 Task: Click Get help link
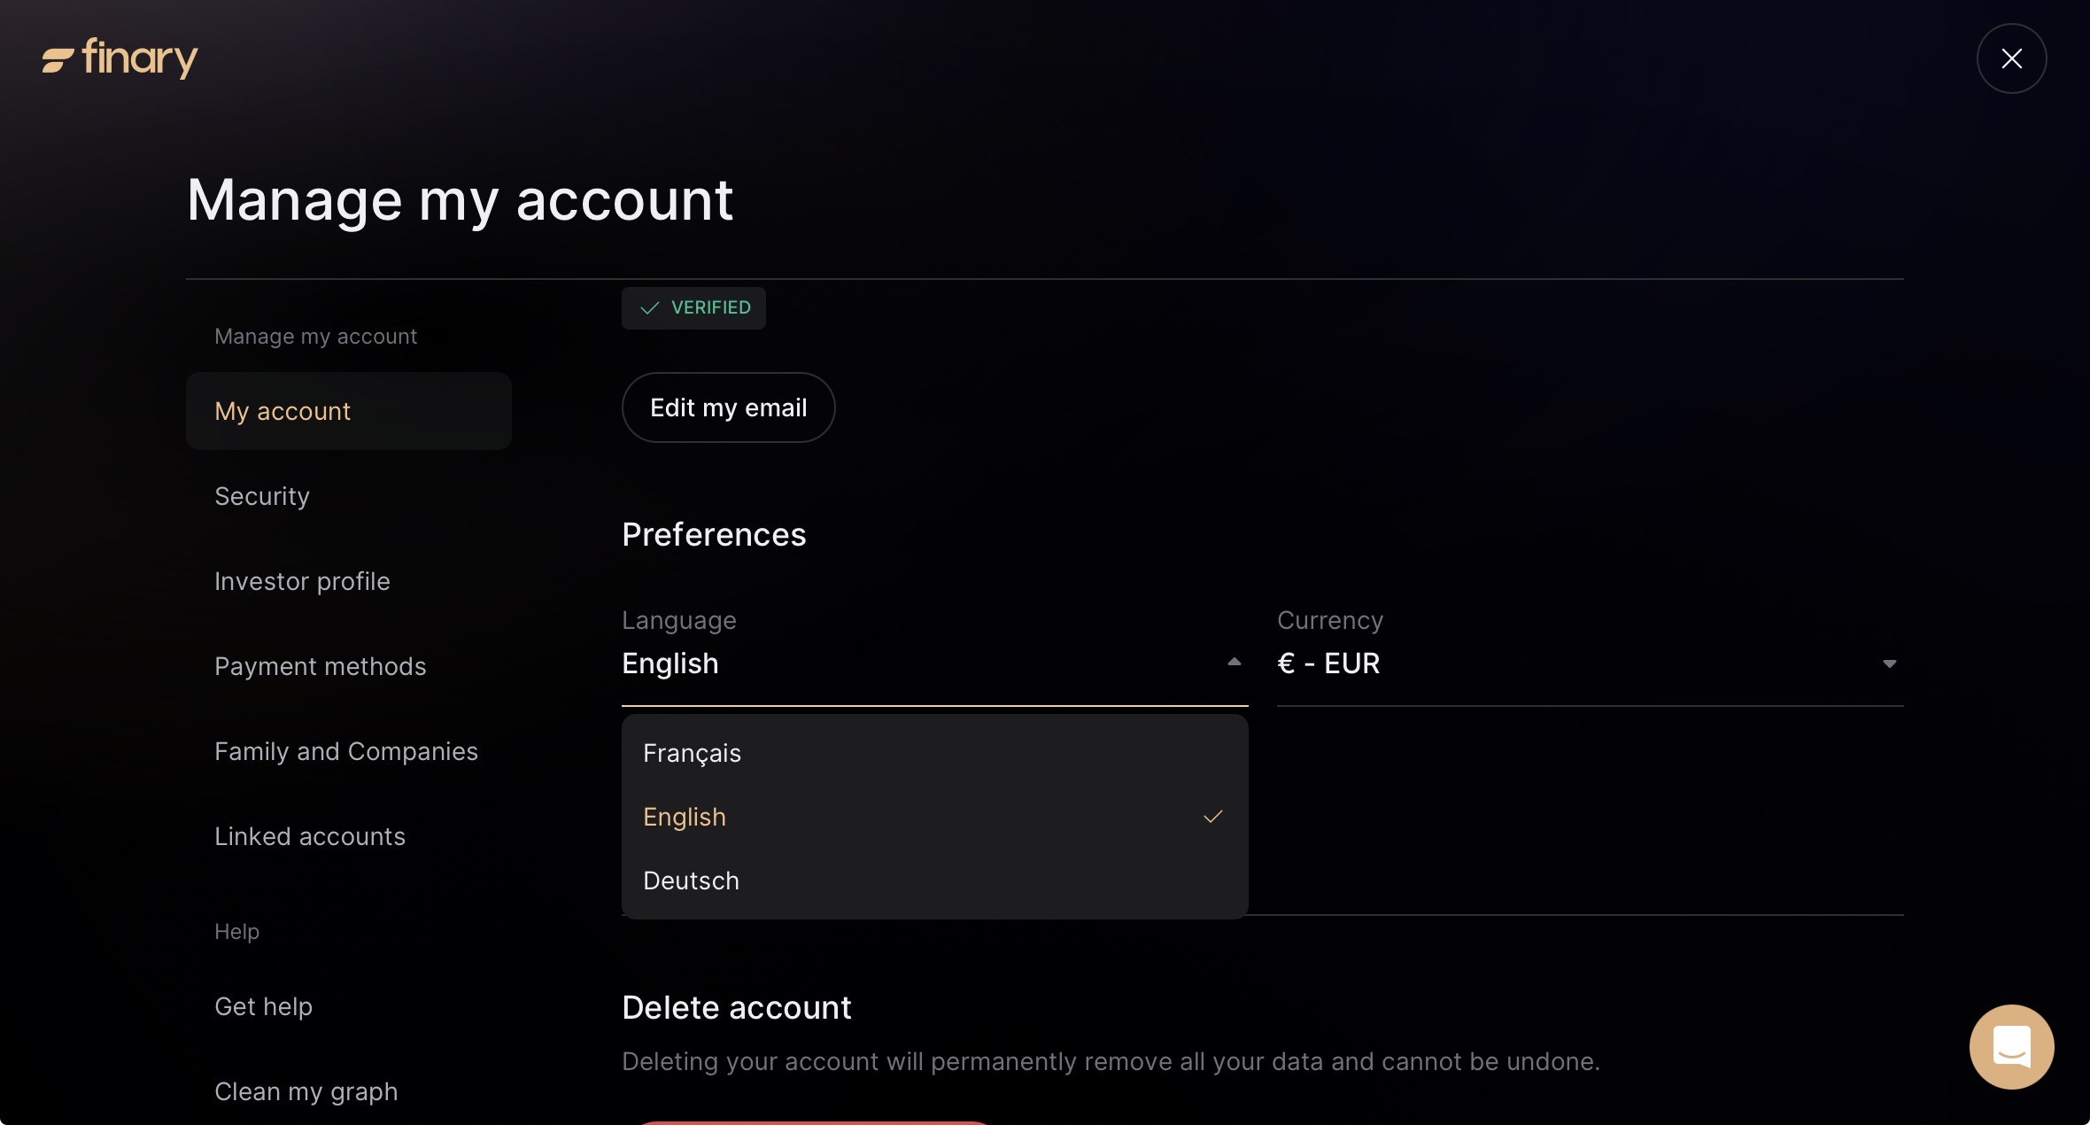pyautogui.click(x=263, y=1006)
